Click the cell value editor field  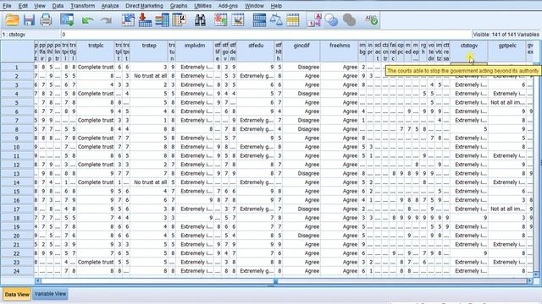(x=266, y=35)
